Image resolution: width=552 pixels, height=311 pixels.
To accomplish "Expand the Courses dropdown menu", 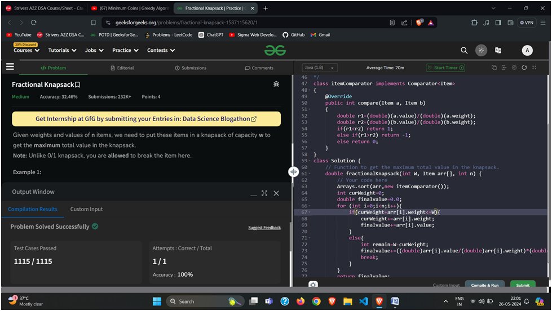I will [27, 50].
